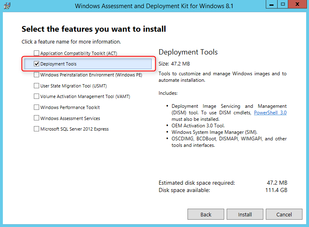Tick the Volume Activation Management Tool checkbox
Screen dimensions: 309x227
[37, 96]
